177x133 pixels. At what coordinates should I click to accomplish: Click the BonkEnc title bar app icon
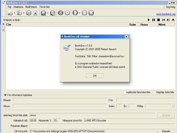coord(4,2)
